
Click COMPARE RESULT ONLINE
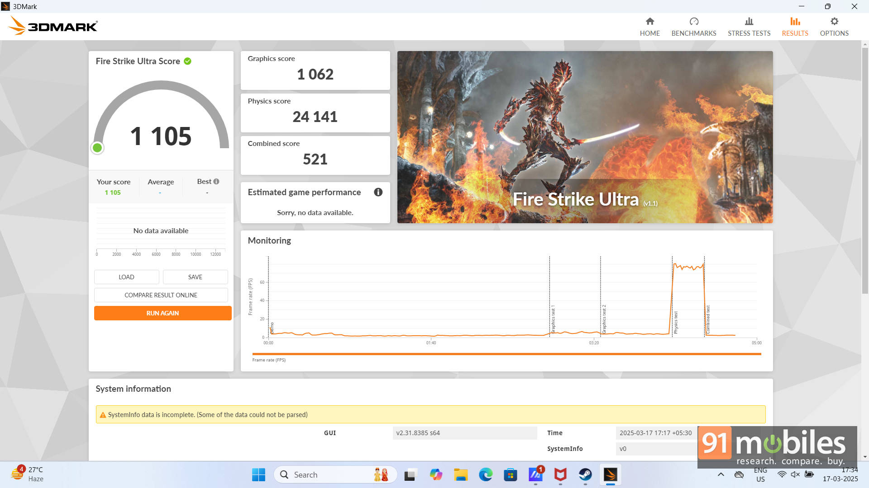[161, 295]
